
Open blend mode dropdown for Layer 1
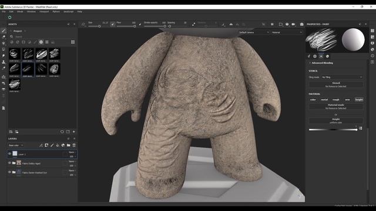[72, 152]
